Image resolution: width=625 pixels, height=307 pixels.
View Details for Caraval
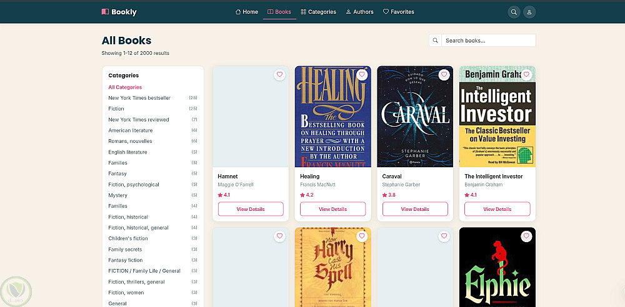coord(415,209)
